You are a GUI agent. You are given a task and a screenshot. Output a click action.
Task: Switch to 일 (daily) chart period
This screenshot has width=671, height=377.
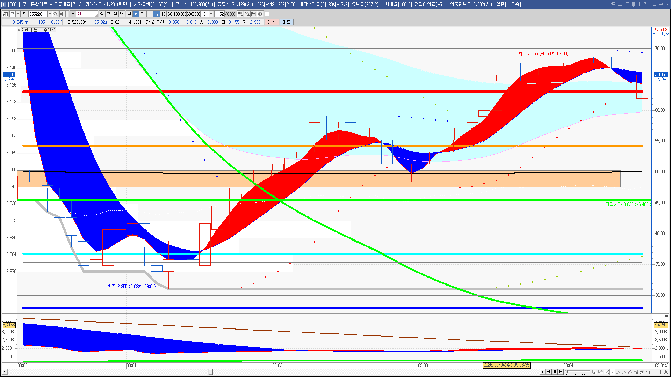[x=102, y=14]
